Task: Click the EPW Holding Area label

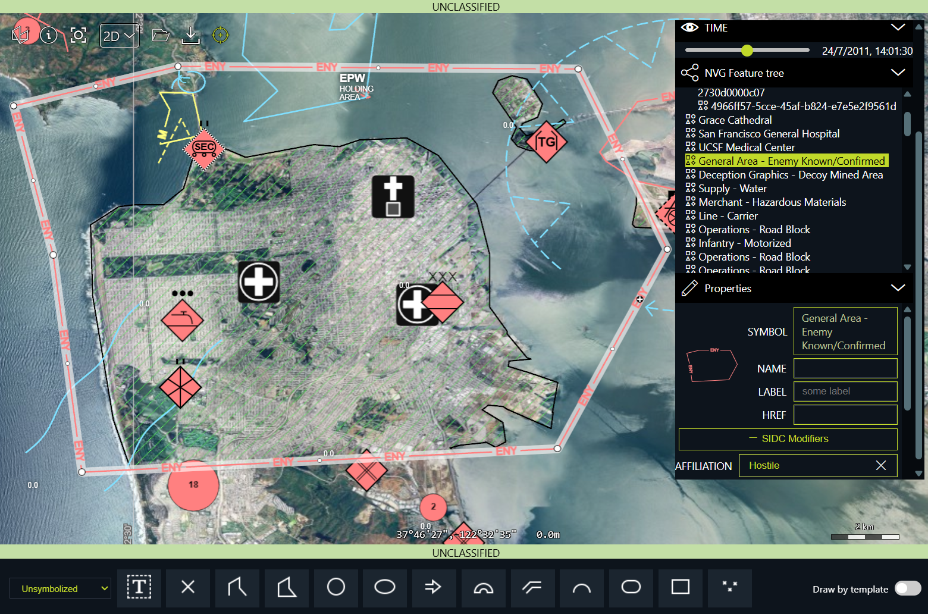Action: pyautogui.click(x=356, y=87)
